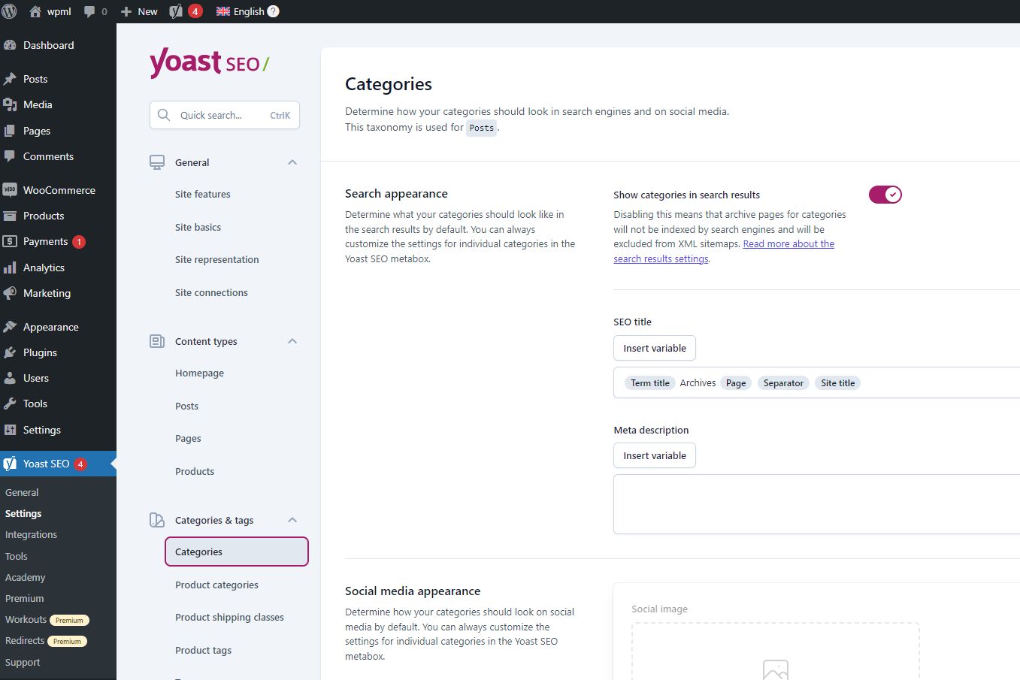Click Insert variable under Meta description
Image resolution: width=1020 pixels, height=680 pixels.
coord(655,455)
